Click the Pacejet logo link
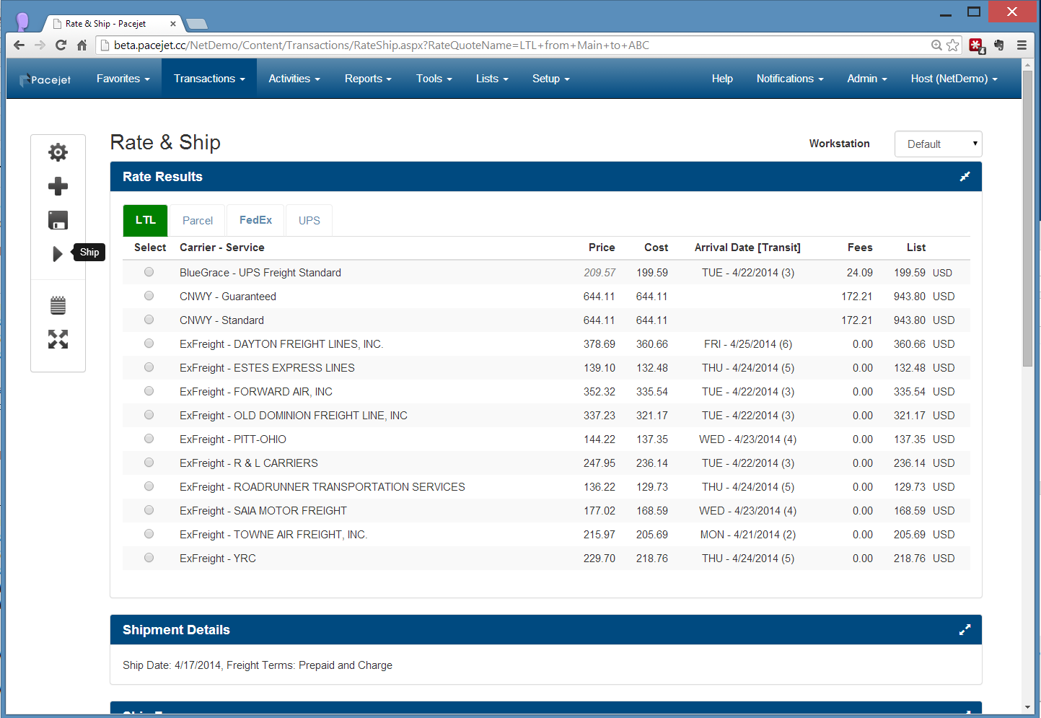The width and height of the screenshot is (1041, 718). click(45, 79)
